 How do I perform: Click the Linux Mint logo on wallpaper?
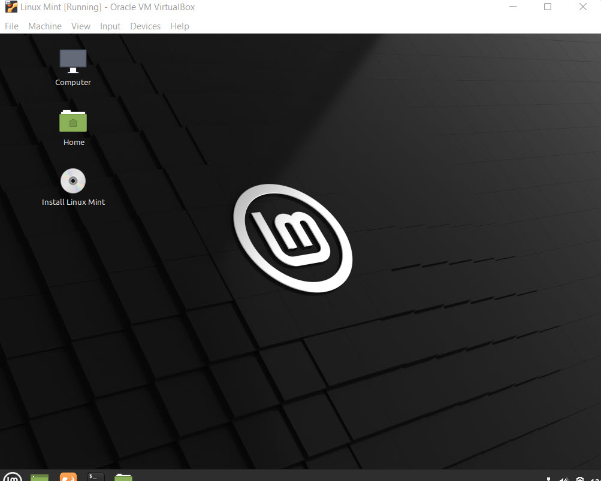292,238
